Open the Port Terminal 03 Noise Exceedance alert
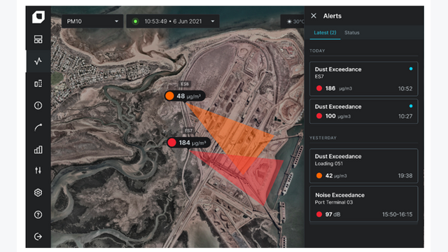Viewport: 448px width, 252px height. coord(364,204)
